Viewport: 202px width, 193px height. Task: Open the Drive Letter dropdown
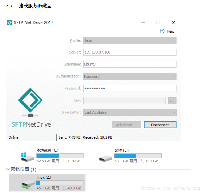[130, 112]
